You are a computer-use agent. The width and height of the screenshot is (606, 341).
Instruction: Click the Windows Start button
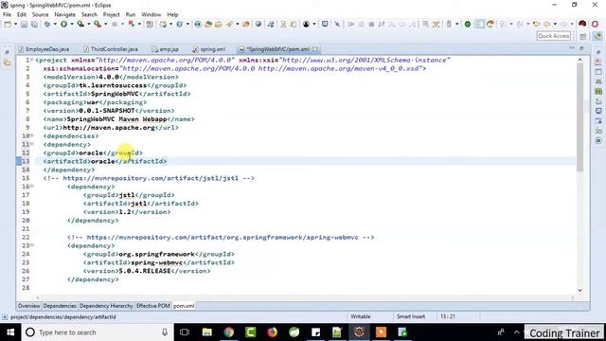tap(10, 332)
